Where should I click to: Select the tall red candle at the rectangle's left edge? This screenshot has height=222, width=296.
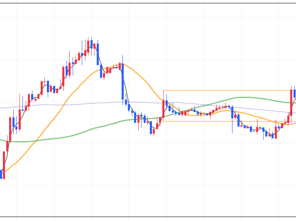(164, 109)
